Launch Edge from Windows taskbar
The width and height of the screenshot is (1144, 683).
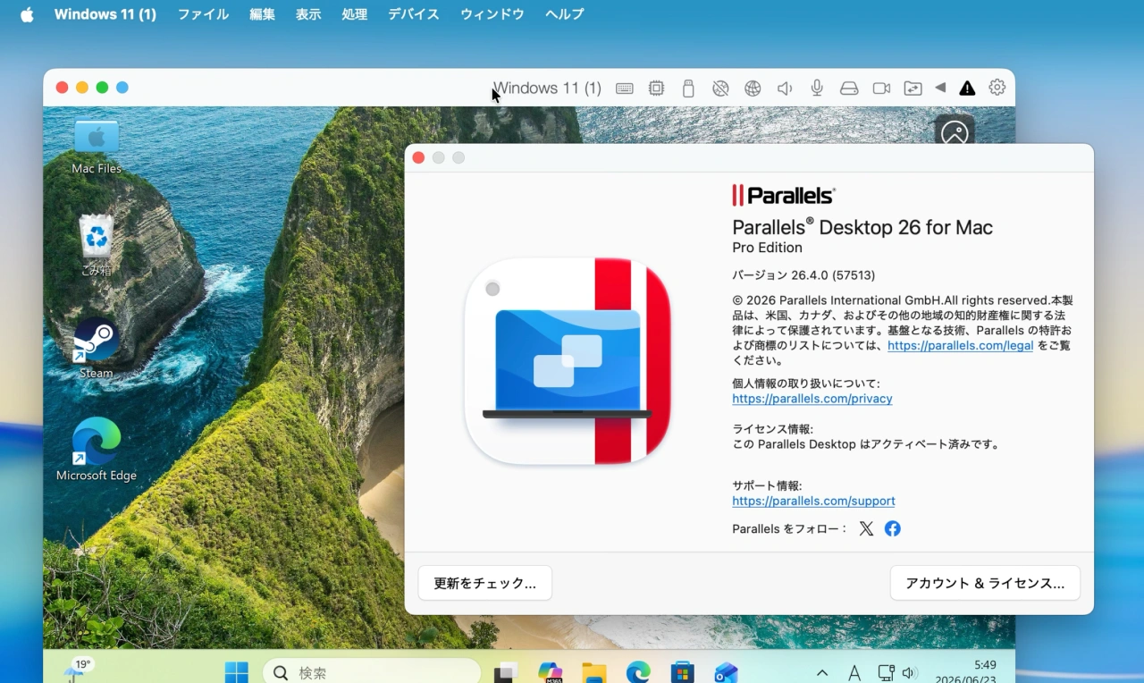tap(638, 672)
